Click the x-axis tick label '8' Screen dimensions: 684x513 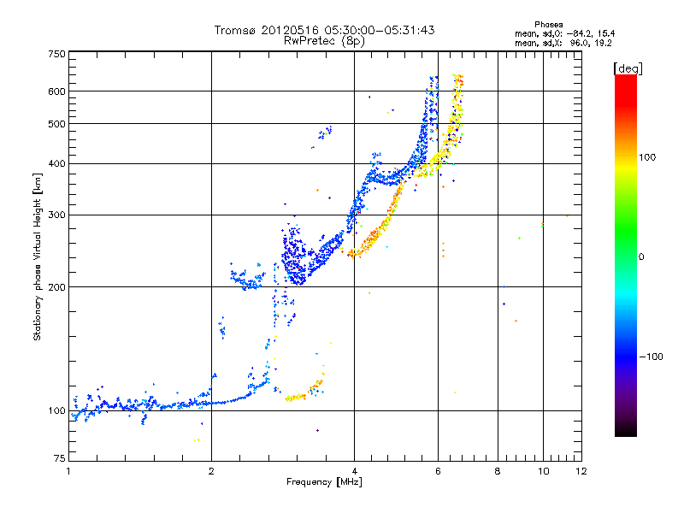click(498, 471)
